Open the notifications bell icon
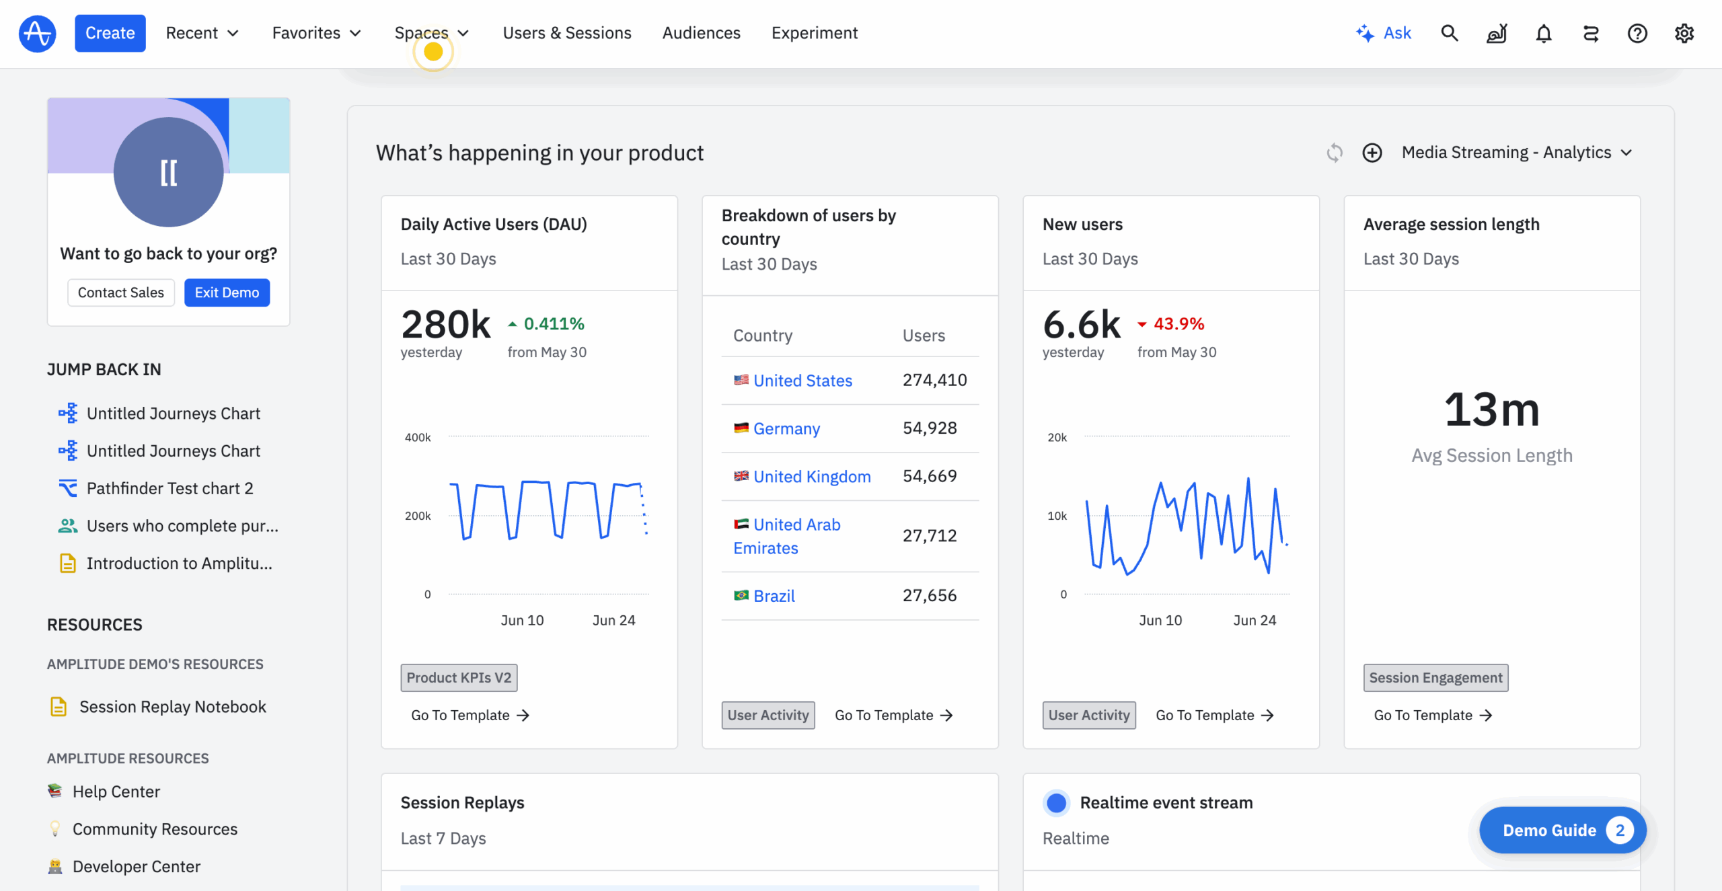This screenshot has width=1722, height=891. click(x=1543, y=33)
